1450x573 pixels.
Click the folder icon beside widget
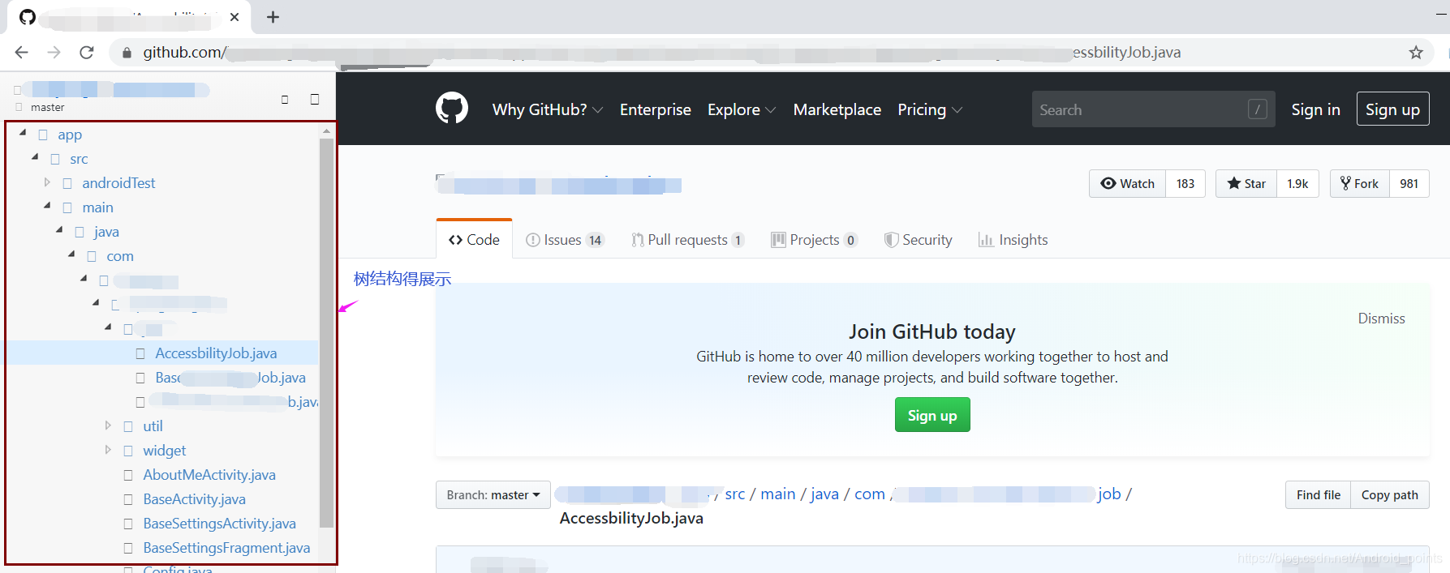click(x=128, y=451)
